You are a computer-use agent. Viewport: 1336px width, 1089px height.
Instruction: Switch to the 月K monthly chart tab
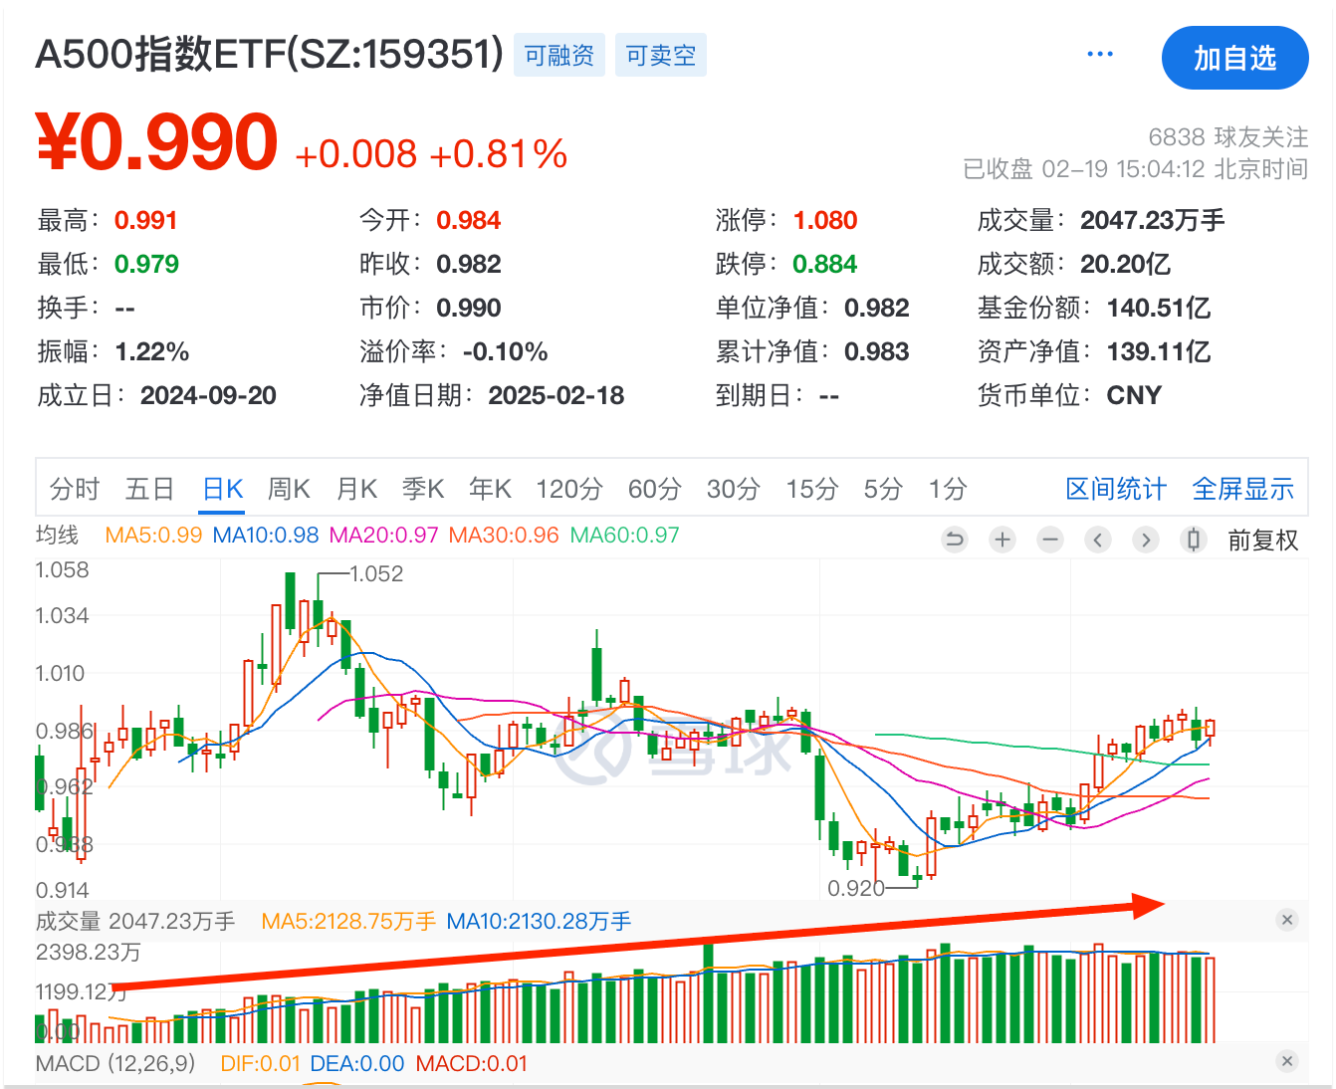click(356, 489)
